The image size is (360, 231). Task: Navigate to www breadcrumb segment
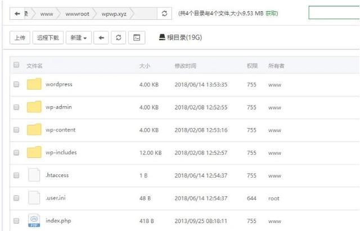click(x=47, y=13)
